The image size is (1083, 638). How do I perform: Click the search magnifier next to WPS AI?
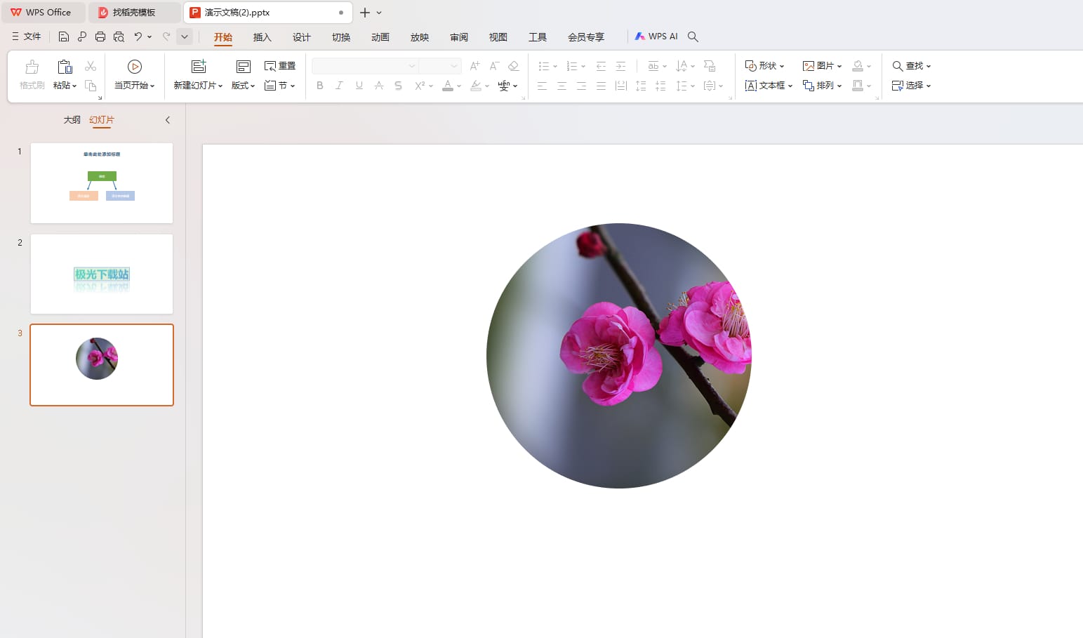coord(693,36)
